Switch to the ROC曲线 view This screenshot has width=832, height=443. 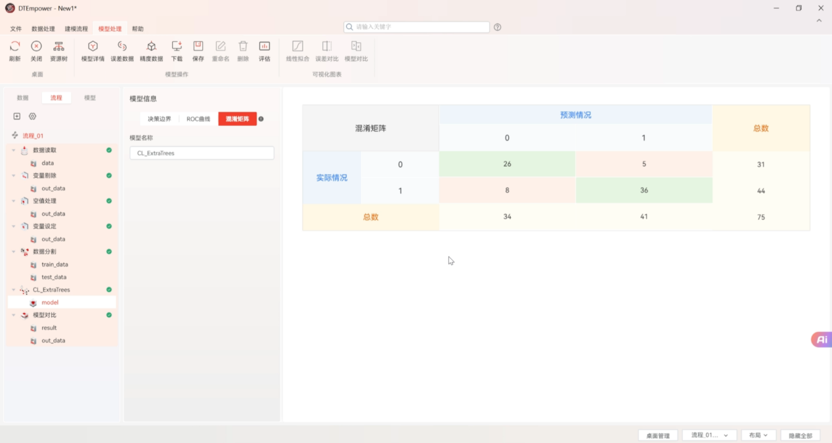pyautogui.click(x=198, y=119)
